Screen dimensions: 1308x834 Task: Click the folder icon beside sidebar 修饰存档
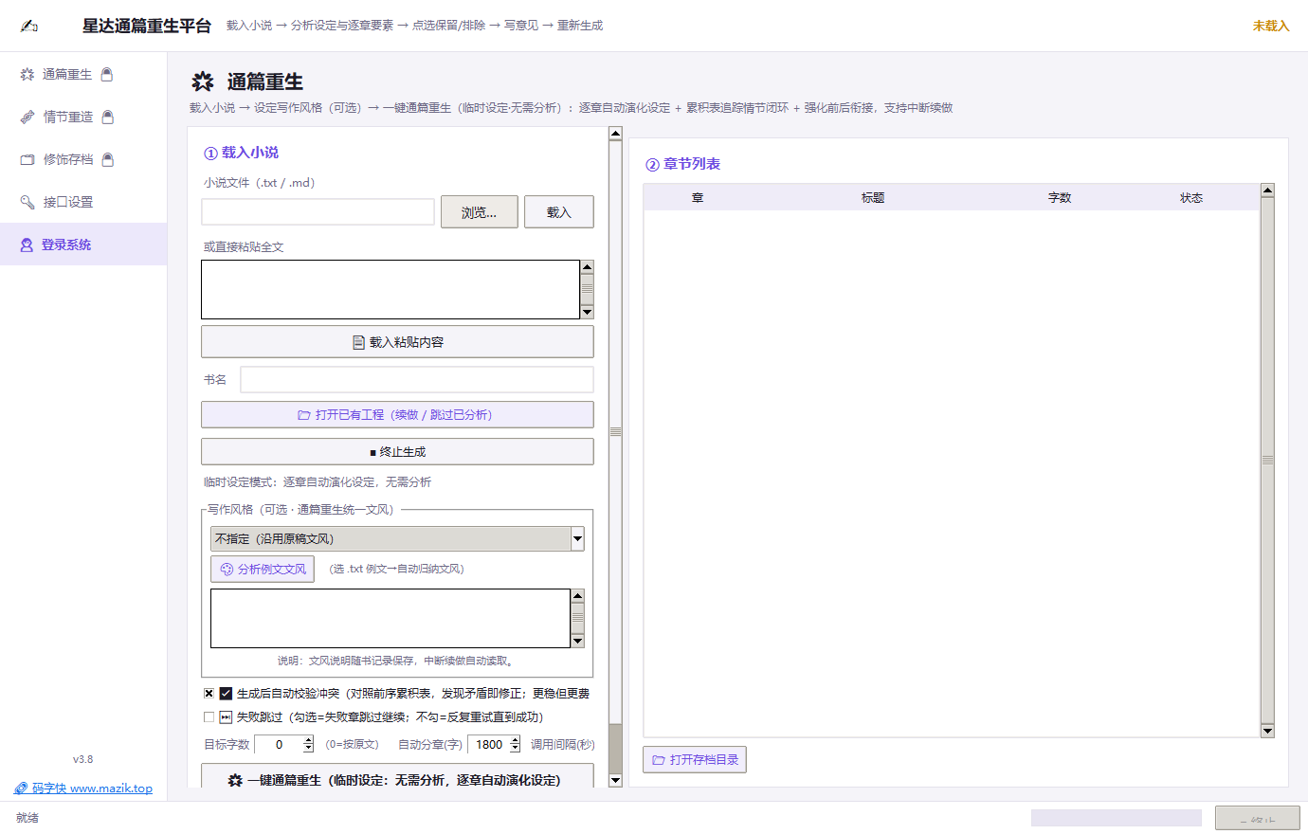(x=27, y=159)
